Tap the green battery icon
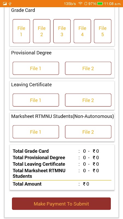This screenshot has height=219, width=123. 100,4
